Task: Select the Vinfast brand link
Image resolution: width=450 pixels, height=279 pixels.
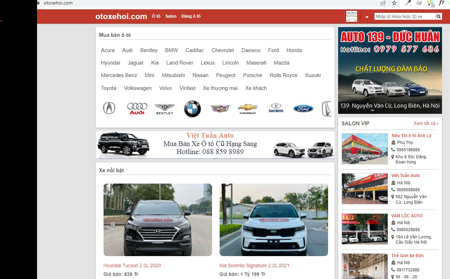Action: click(x=187, y=88)
